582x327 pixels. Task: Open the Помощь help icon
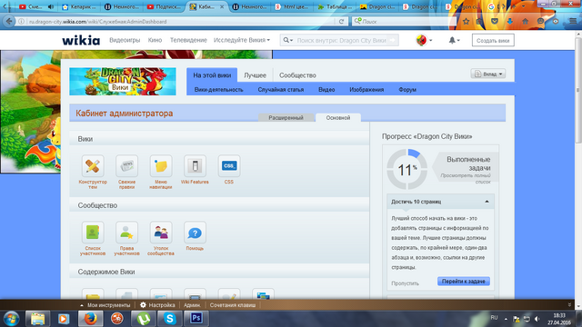(195, 233)
